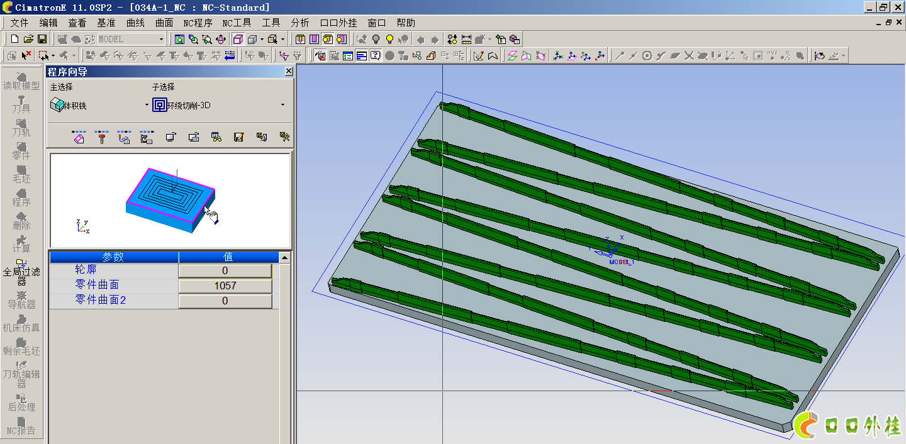This screenshot has height=444, width=906.
Task: Expand the 体积铣 main selection dropdown
Action: click(x=147, y=105)
